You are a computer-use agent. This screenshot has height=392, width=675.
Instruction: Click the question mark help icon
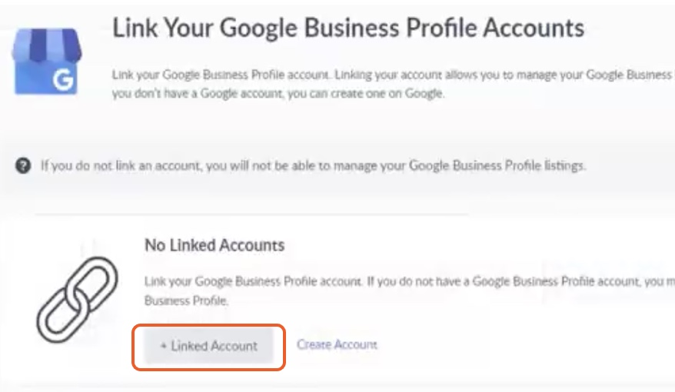click(23, 165)
